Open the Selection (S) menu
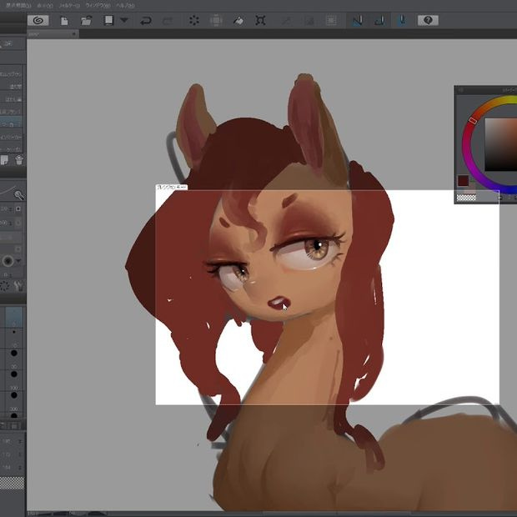Image resolution: width=517 pixels, height=517 pixels. [18, 5]
